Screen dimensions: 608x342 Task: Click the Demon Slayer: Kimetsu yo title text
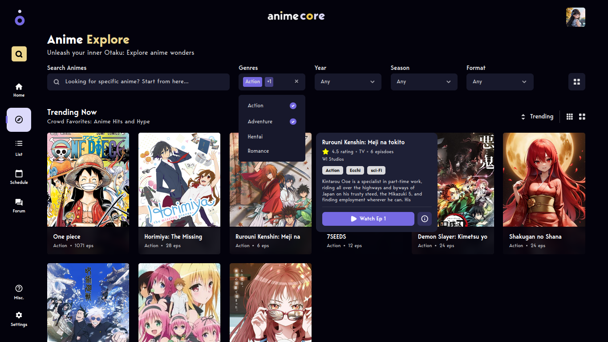[x=453, y=236]
